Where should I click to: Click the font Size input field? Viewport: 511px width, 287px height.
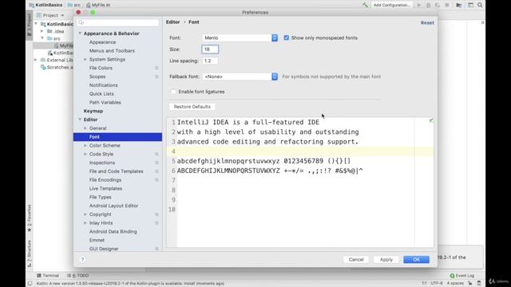point(210,49)
